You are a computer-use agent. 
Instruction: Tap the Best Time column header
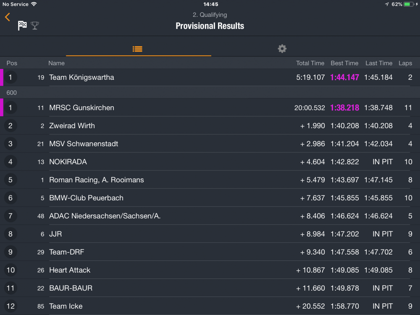[x=344, y=63]
